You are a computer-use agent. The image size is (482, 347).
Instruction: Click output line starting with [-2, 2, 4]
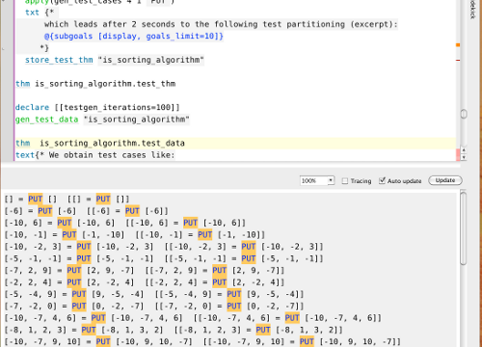(x=145, y=282)
